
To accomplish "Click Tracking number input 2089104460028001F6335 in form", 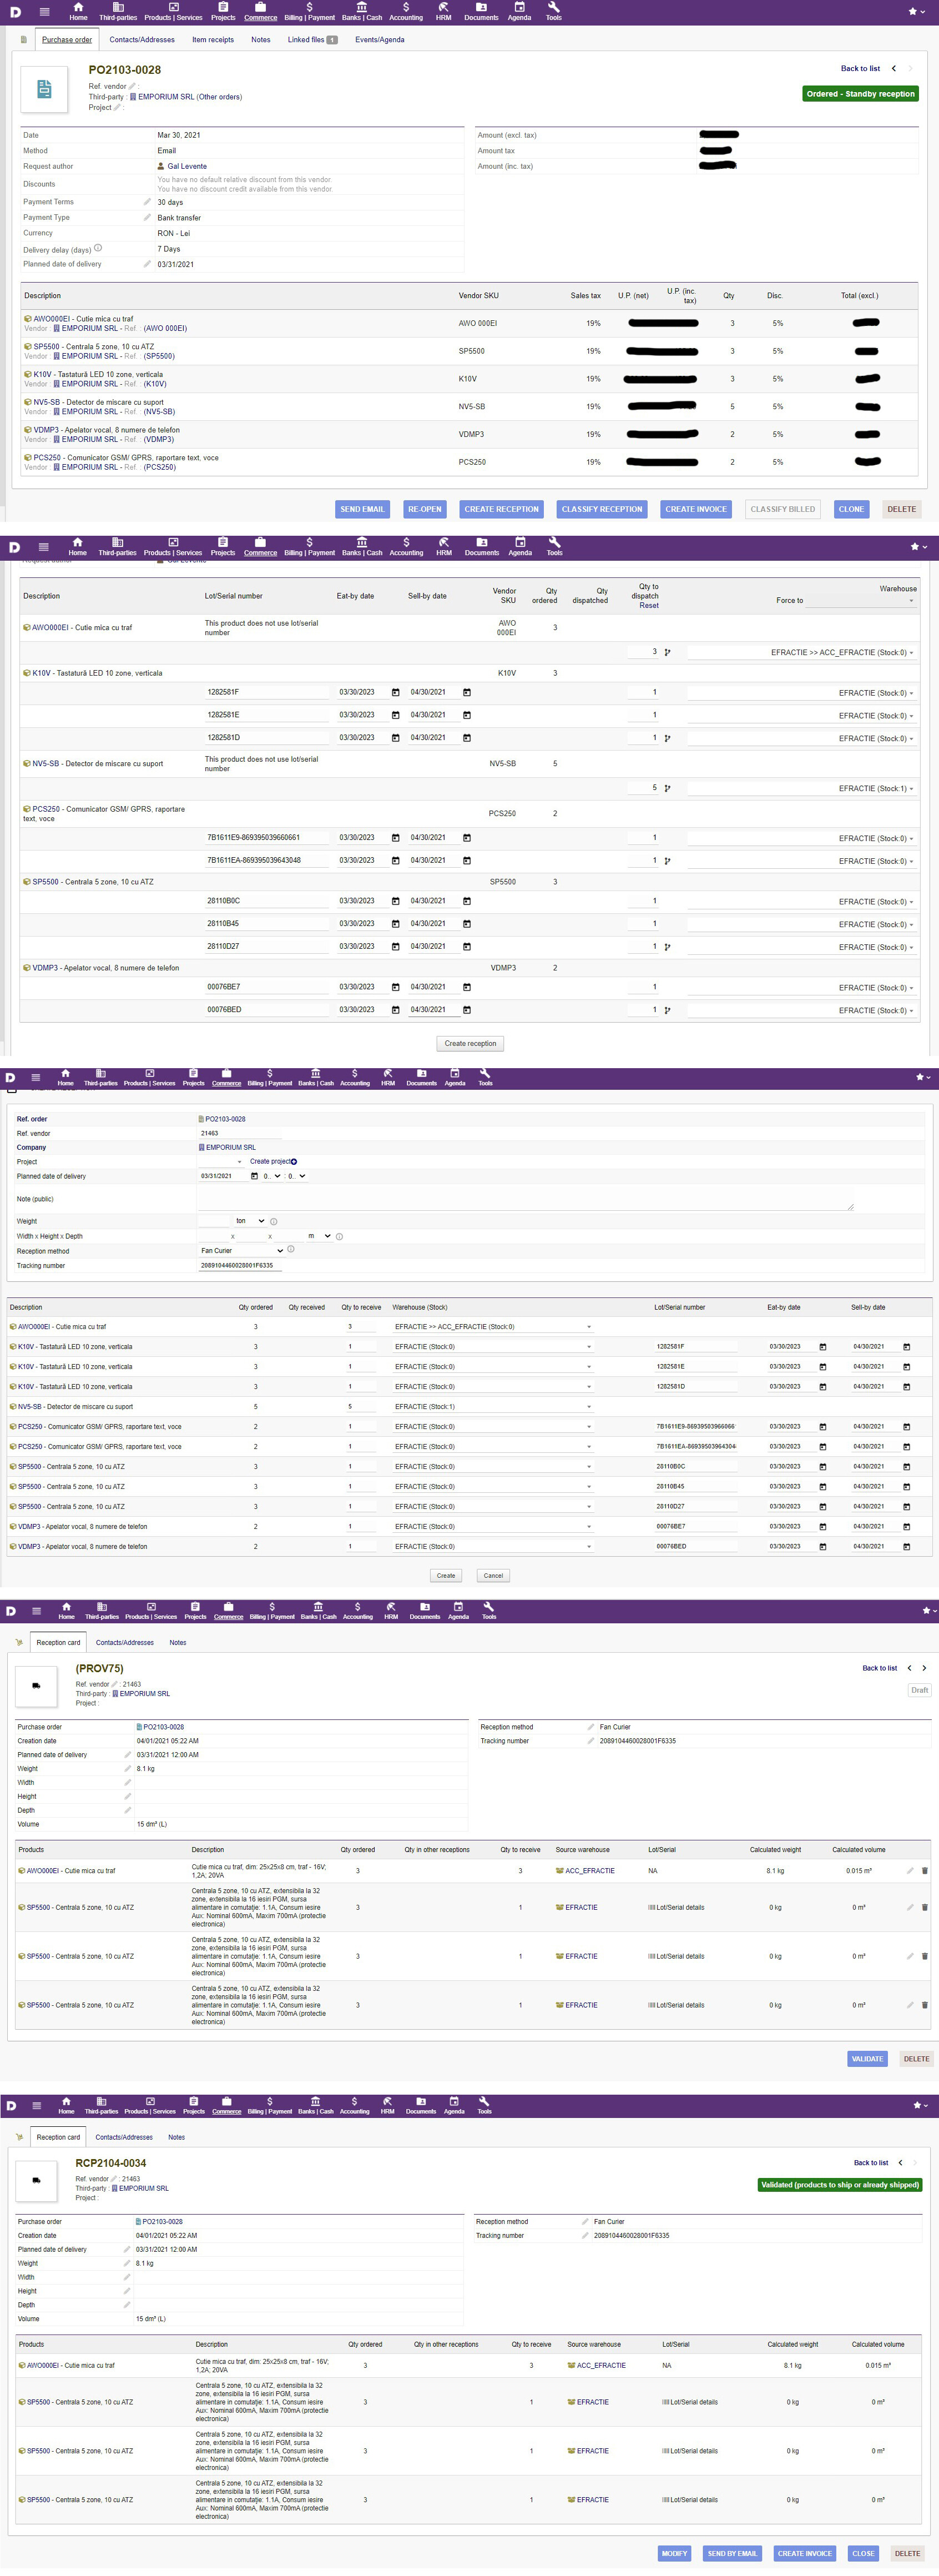I will click(x=240, y=1265).
